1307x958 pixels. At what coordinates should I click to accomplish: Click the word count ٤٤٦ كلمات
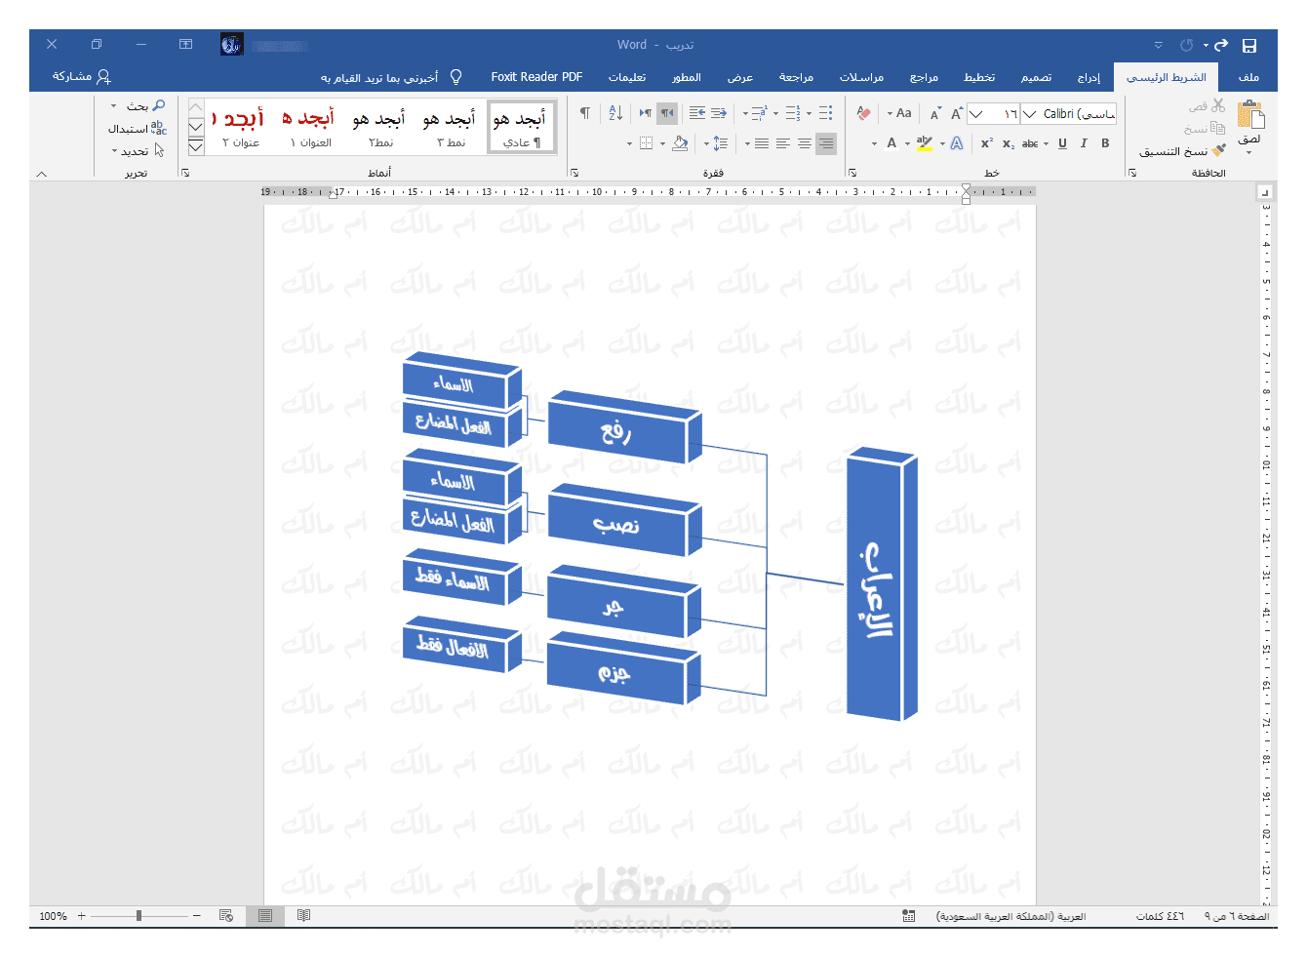pos(1160,916)
